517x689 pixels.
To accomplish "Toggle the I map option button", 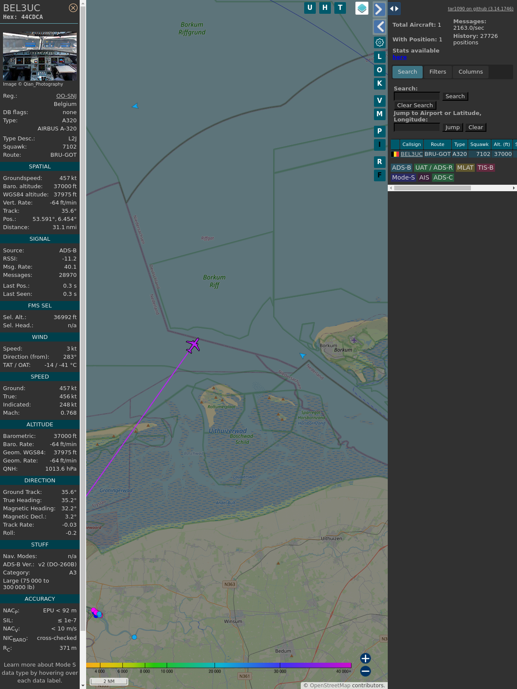I will [380, 145].
